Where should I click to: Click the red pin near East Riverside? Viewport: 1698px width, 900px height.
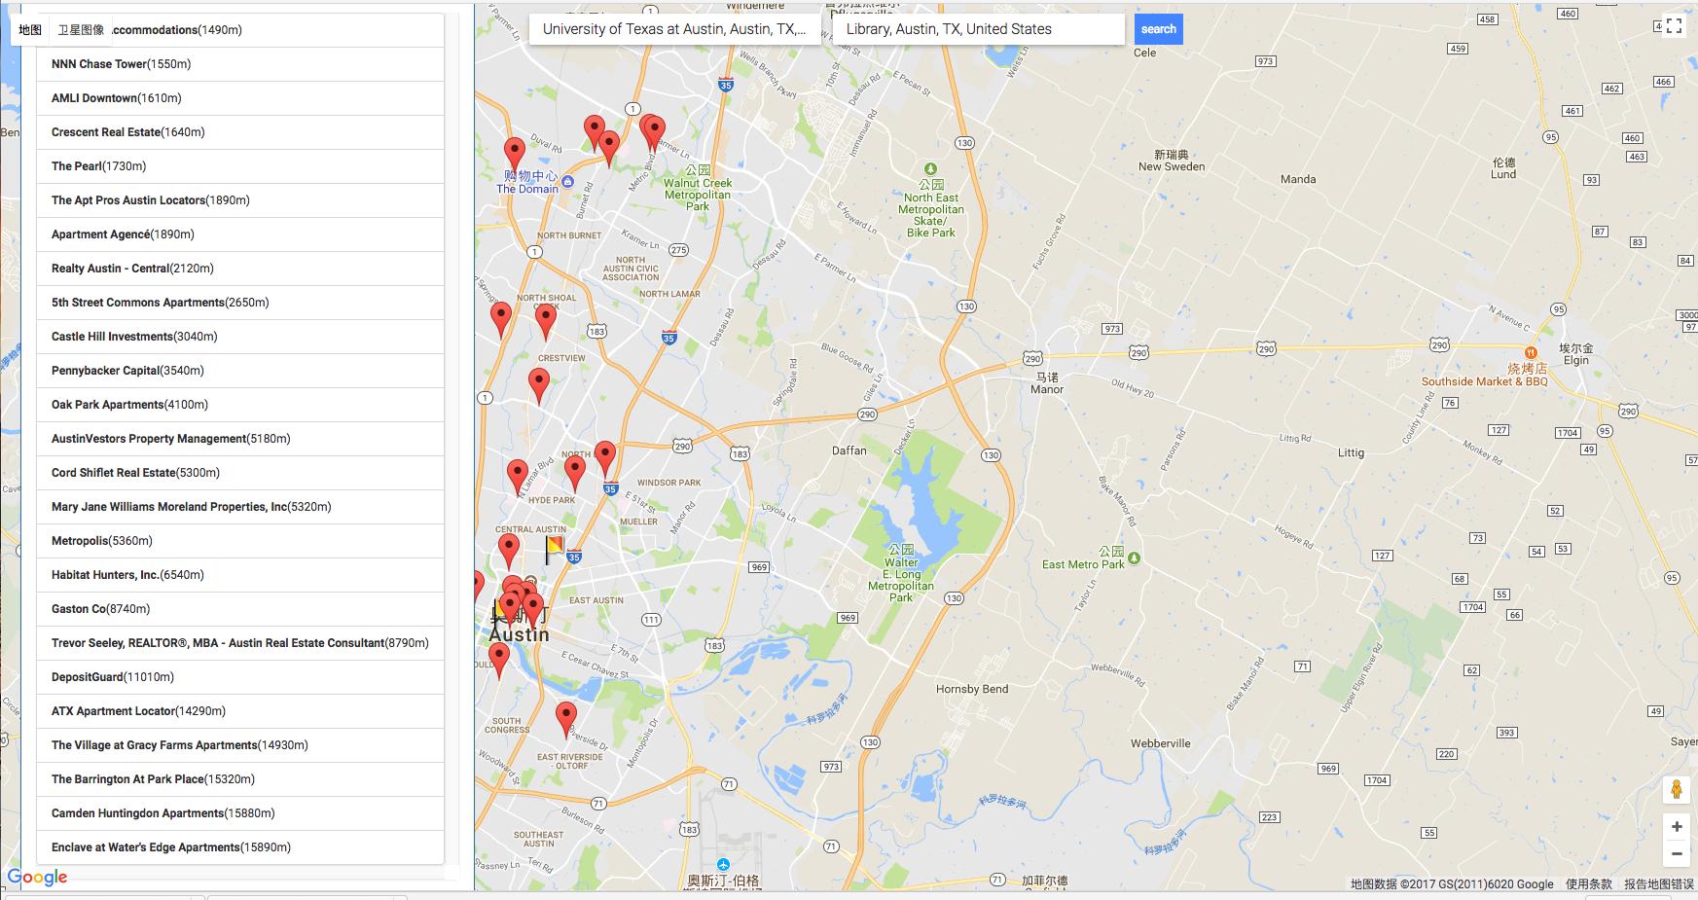tap(566, 720)
